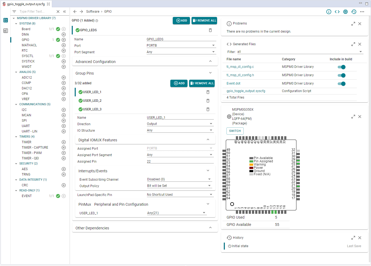Close the History panel
This screenshot has width=371, height=266.
coord(360,238)
